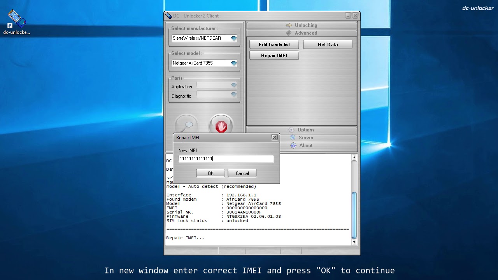The image size is (498, 280).
Task: Close the Repair IMEI dialog with X
Action: [275, 137]
